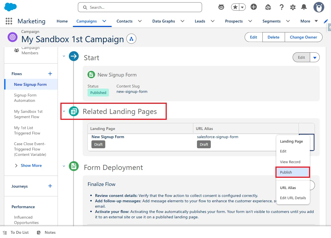Add a new flow with plus icon
The image size is (331, 238).
(50, 74)
